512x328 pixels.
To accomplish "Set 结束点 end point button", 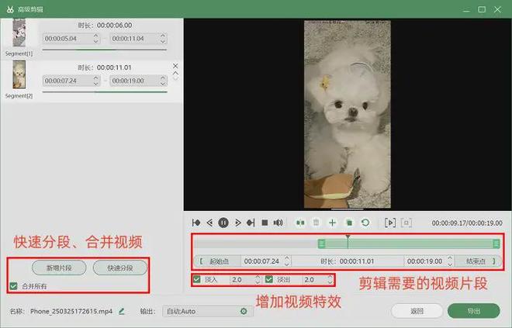I will pos(478,261).
